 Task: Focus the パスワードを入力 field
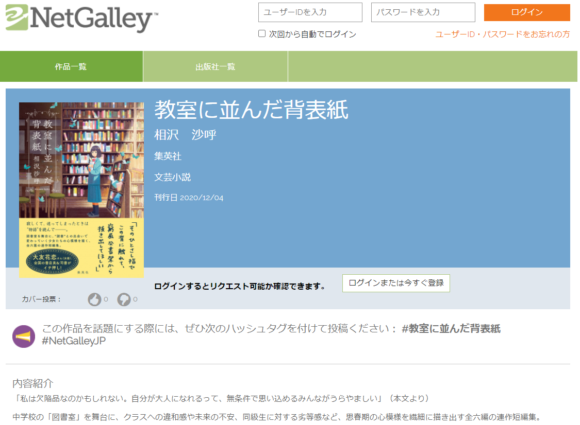tap(423, 12)
